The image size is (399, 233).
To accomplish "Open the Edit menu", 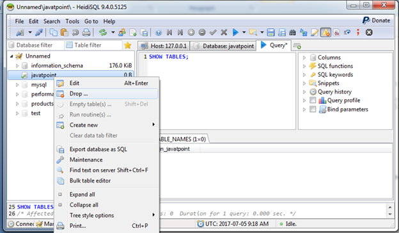I will (33, 21).
